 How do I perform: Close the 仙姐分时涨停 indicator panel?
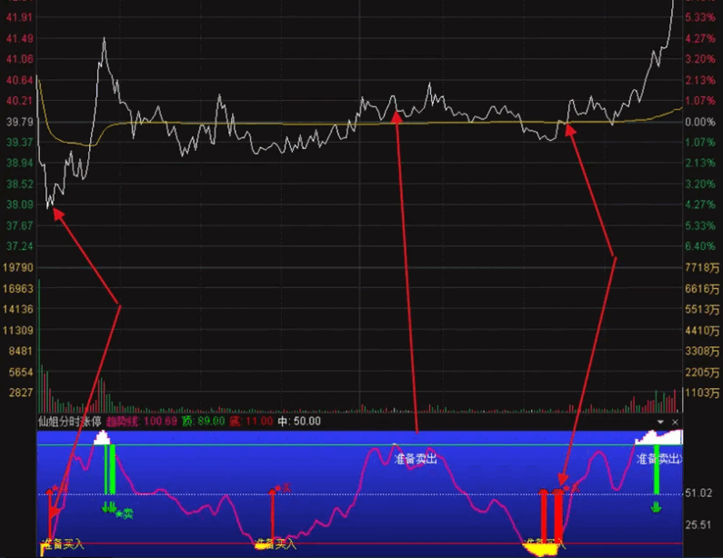click(675, 422)
